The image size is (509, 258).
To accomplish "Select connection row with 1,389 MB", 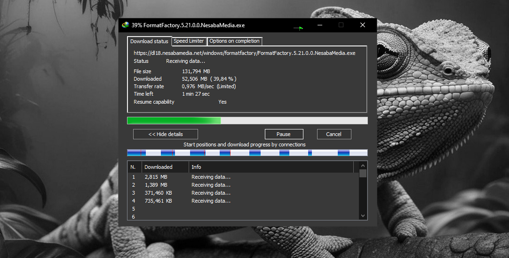I will (244, 185).
